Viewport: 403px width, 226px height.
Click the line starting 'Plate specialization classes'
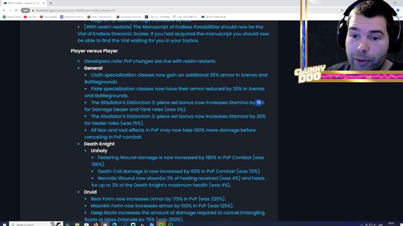pos(174,92)
